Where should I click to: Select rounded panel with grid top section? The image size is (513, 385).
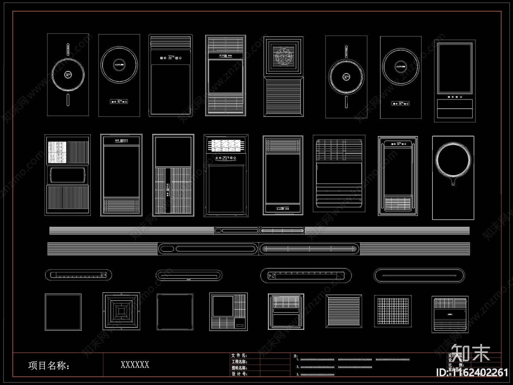[x=339, y=174]
